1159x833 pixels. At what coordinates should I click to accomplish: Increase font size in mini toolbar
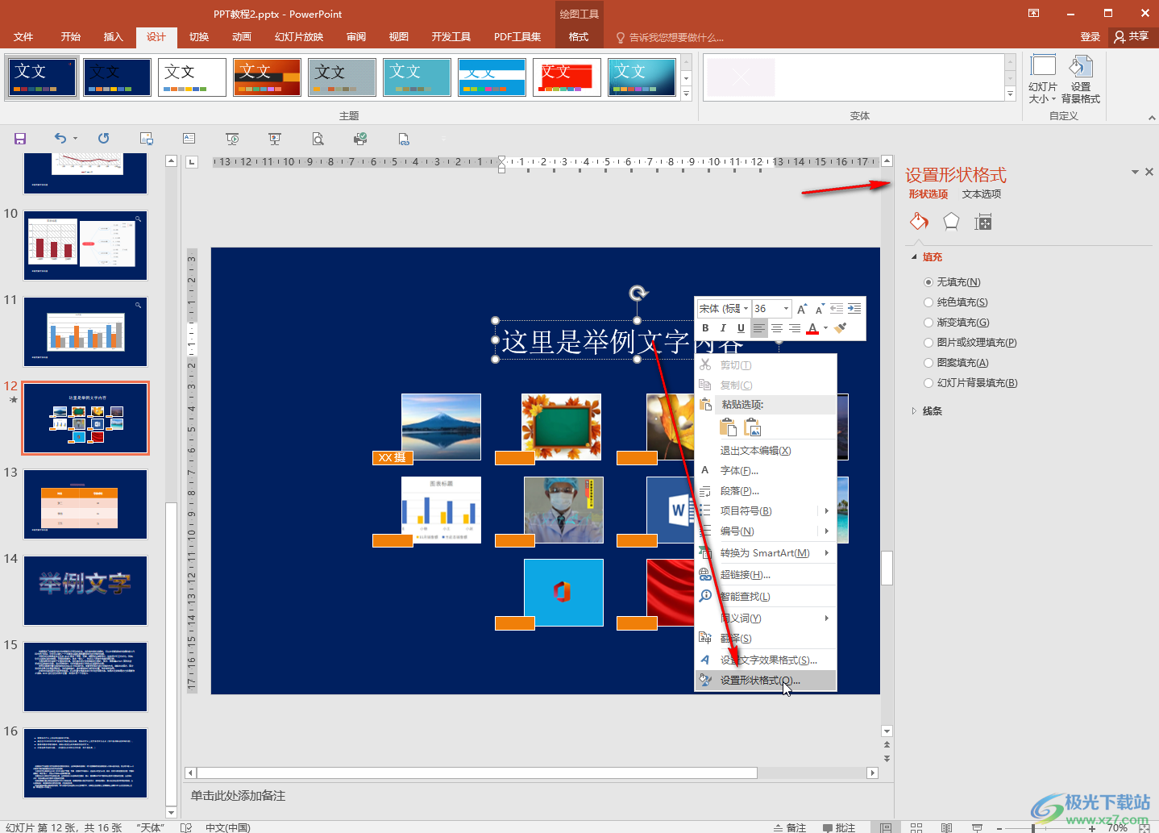click(802, 309)
